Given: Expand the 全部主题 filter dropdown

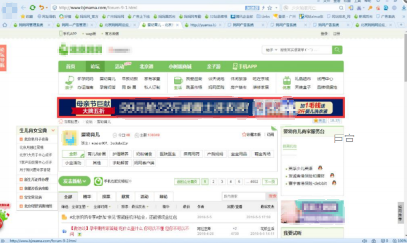Looking at the screenshot, I should (x=80, y=207).
